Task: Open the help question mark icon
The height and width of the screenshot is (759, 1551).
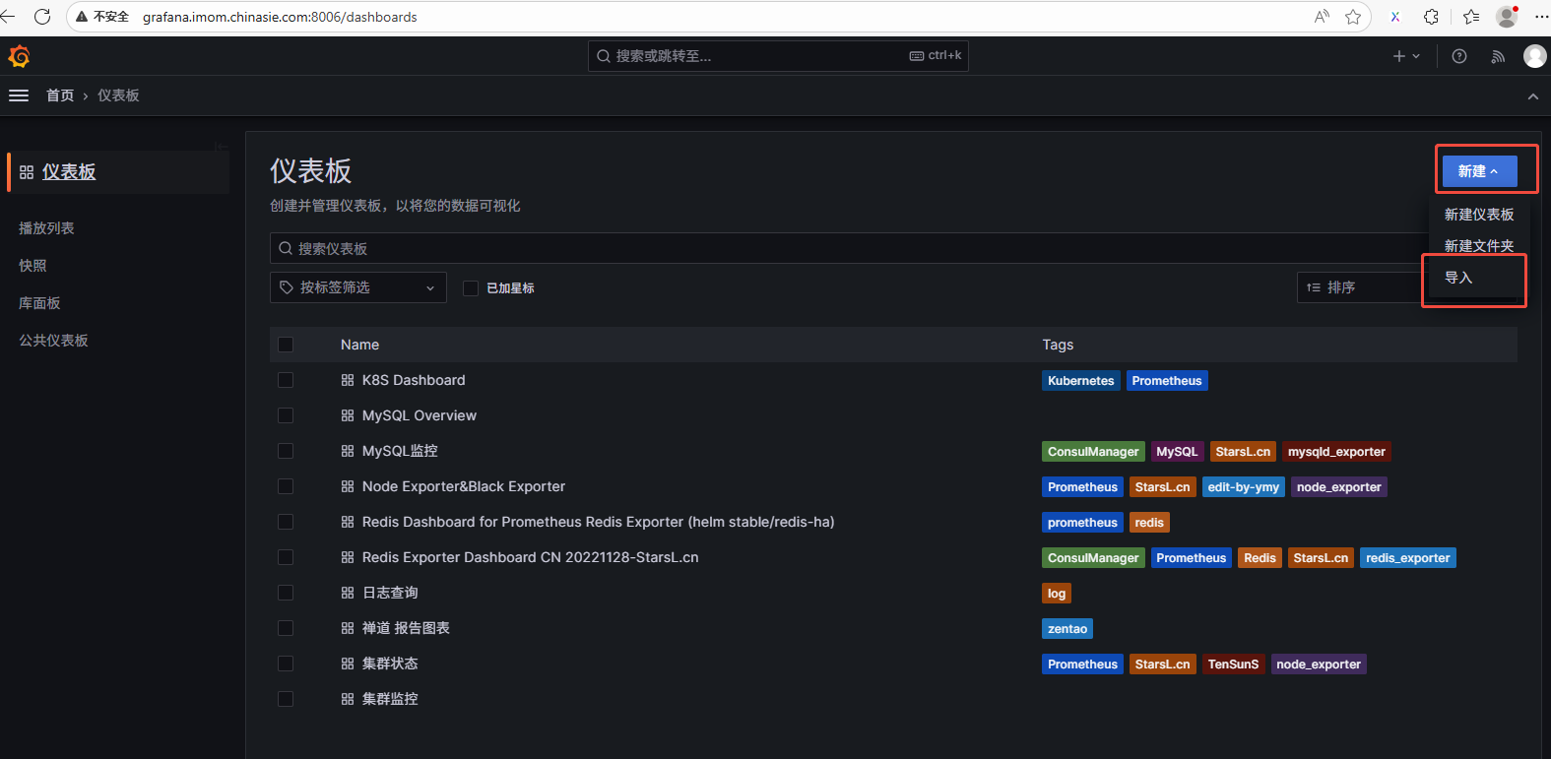Action: coord(1459,56)
